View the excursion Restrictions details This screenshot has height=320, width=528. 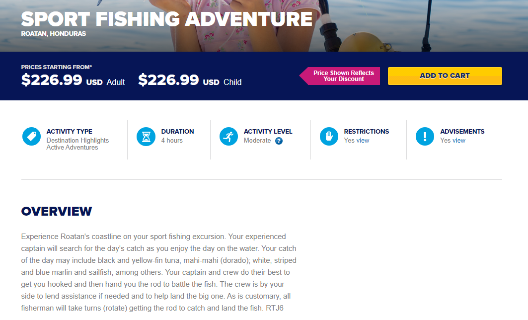coord(364,140)
